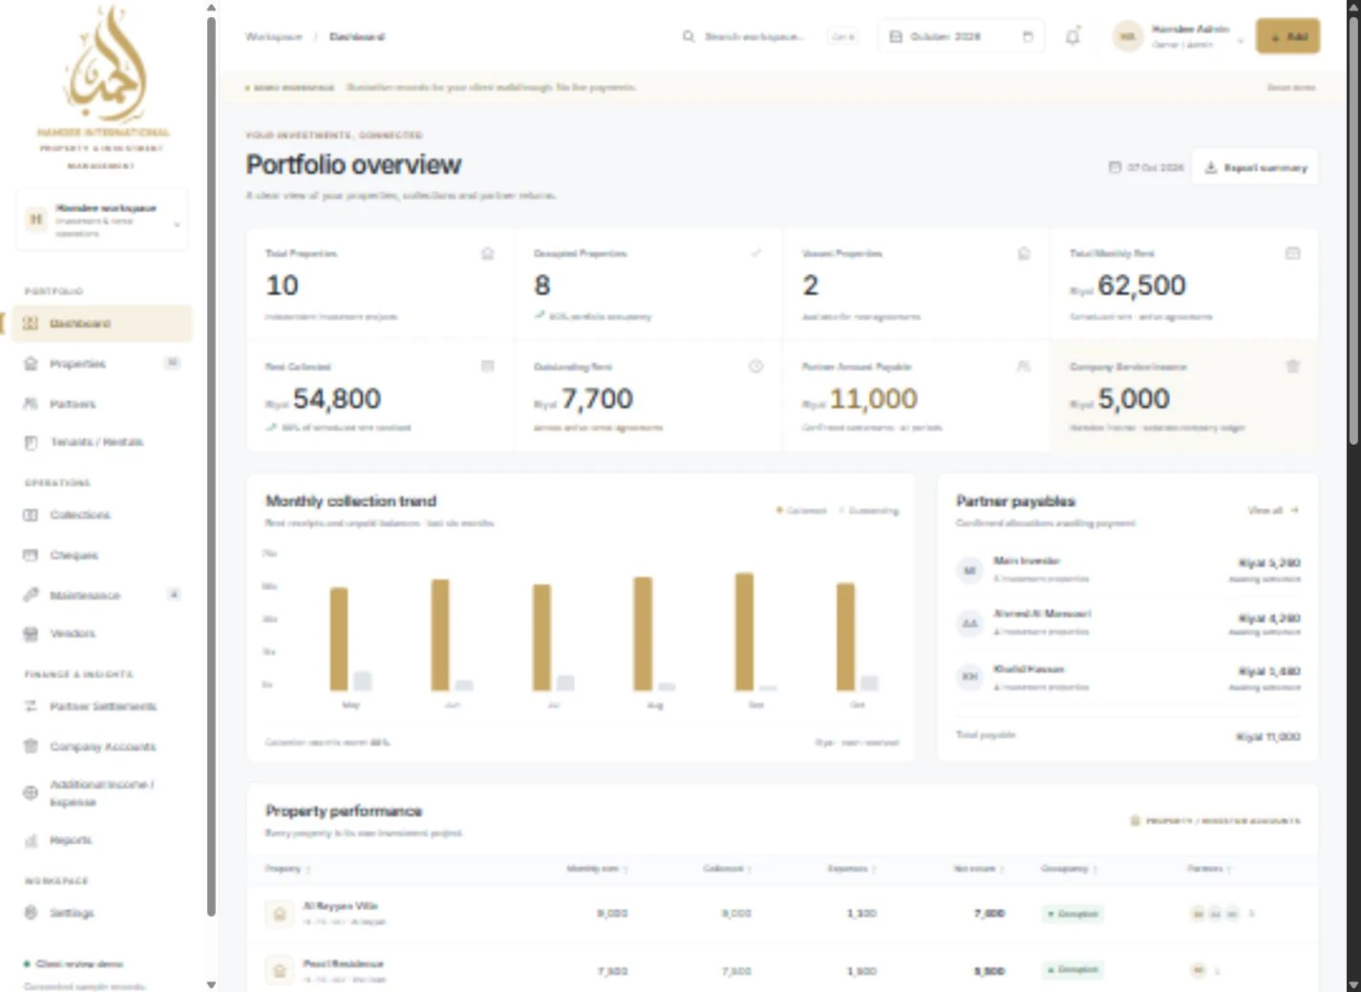Click the Reports chart icon
The image size is (1361, 992).
(31, 840)
